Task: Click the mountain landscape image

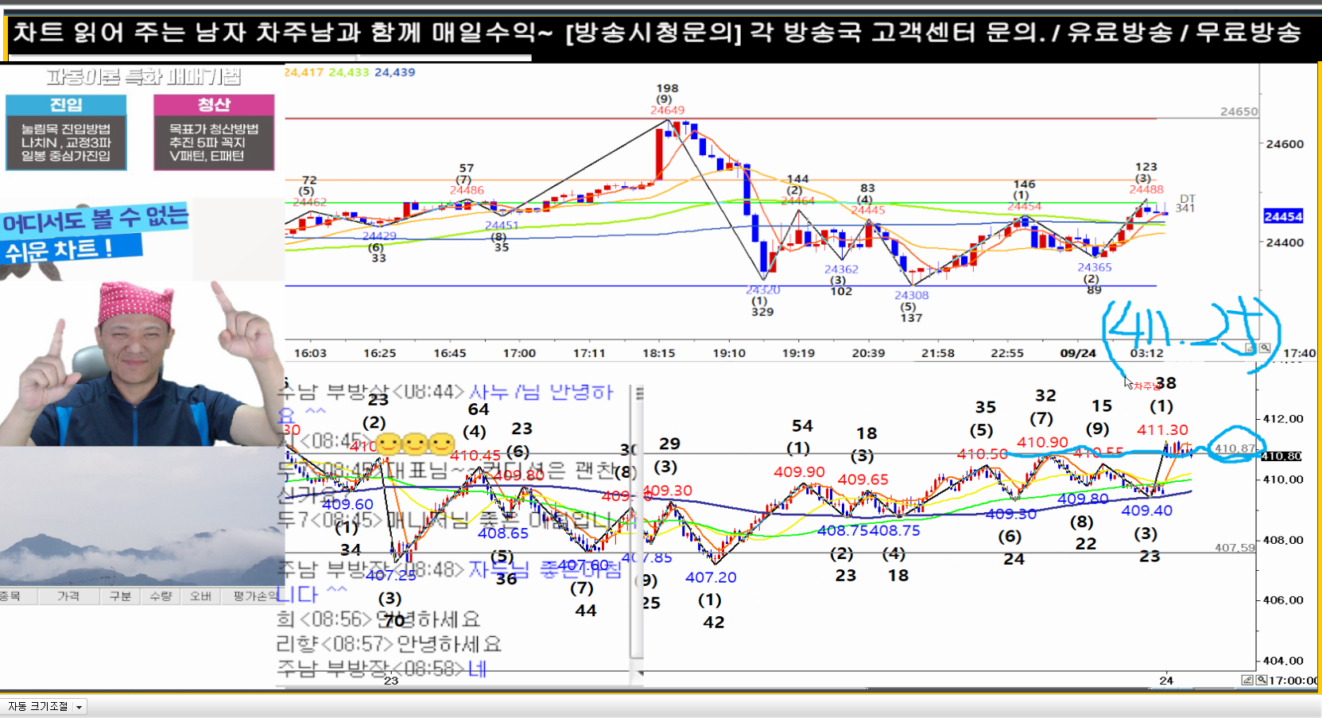Action: coord(142,517)
